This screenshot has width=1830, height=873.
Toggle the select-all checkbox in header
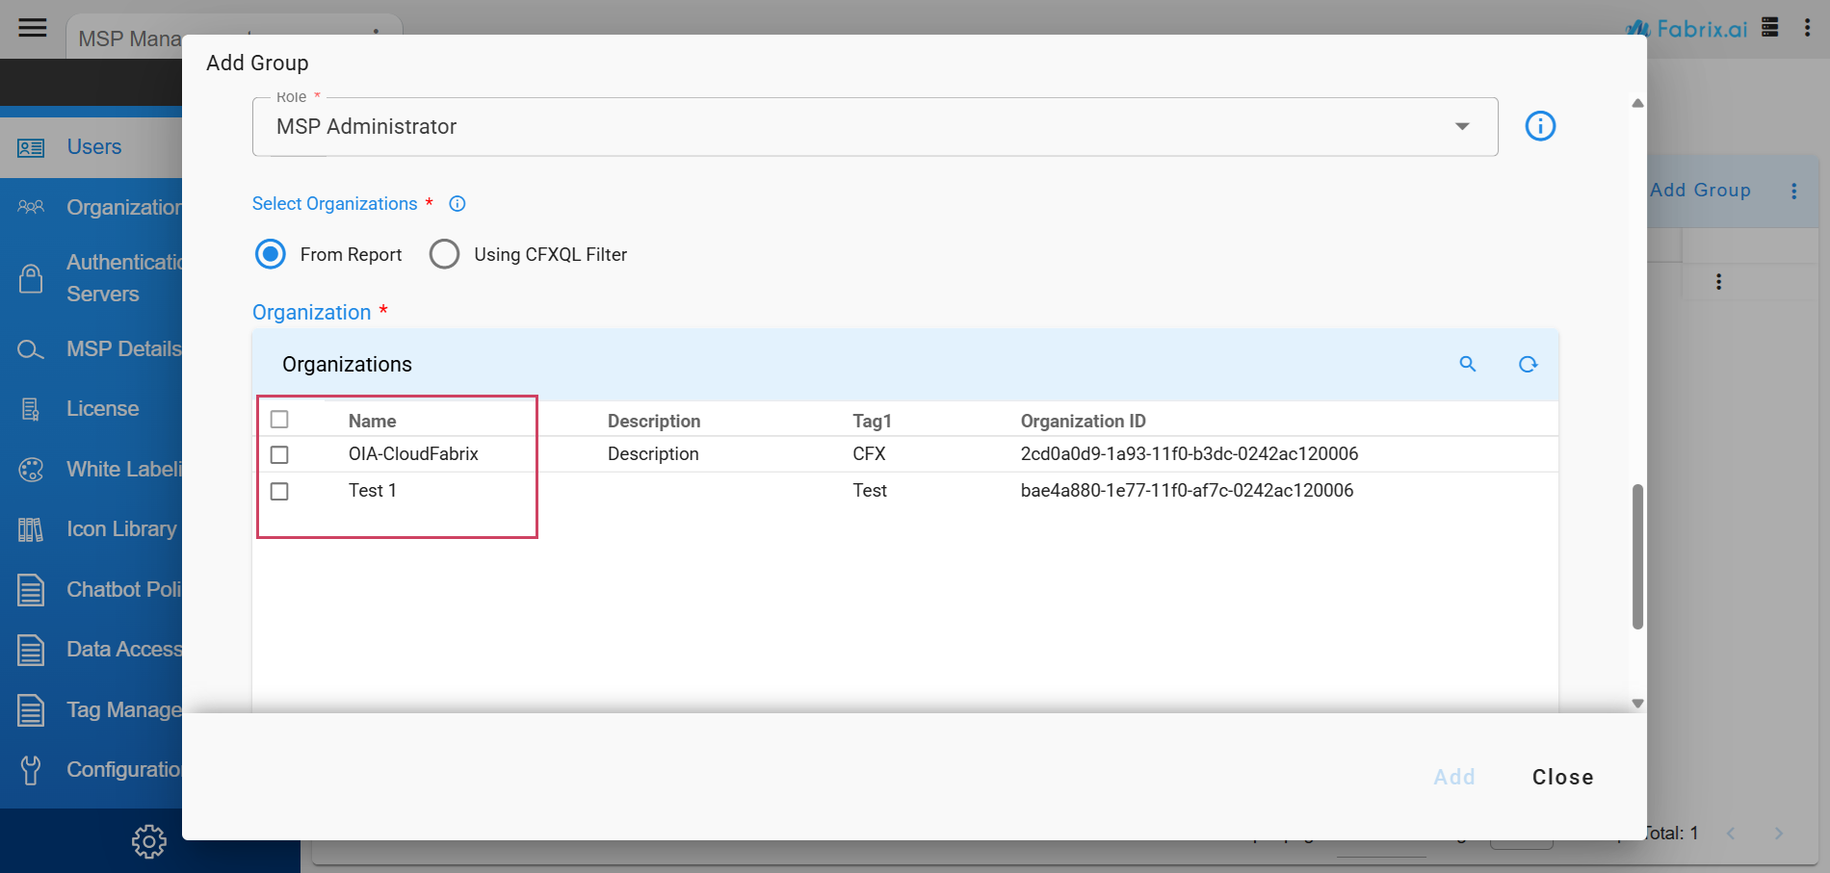point(279,420)
